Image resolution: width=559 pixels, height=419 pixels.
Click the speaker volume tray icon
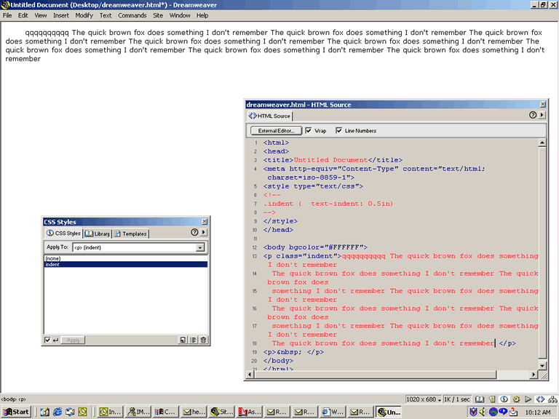483,412
